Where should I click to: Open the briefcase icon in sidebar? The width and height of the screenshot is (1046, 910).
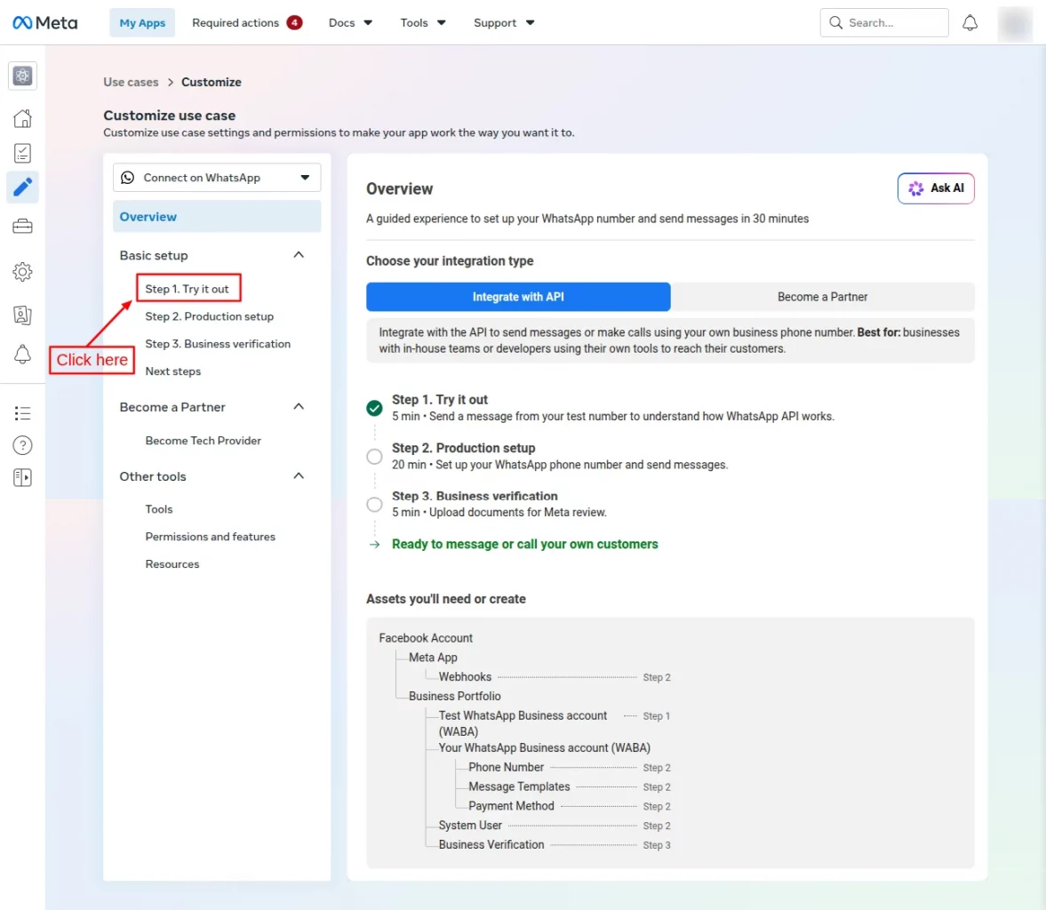point(23,227)
